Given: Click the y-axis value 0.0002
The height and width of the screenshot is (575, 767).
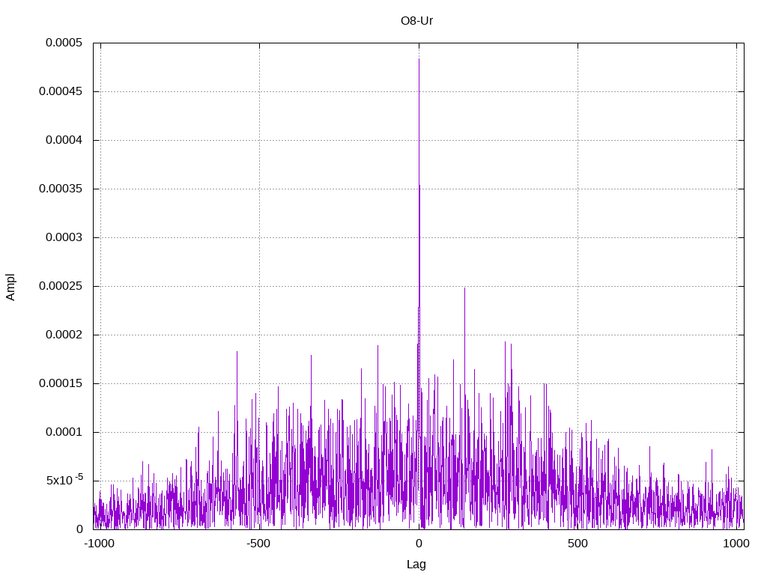Looking at the screenshot, I should [x=64, y=335].
